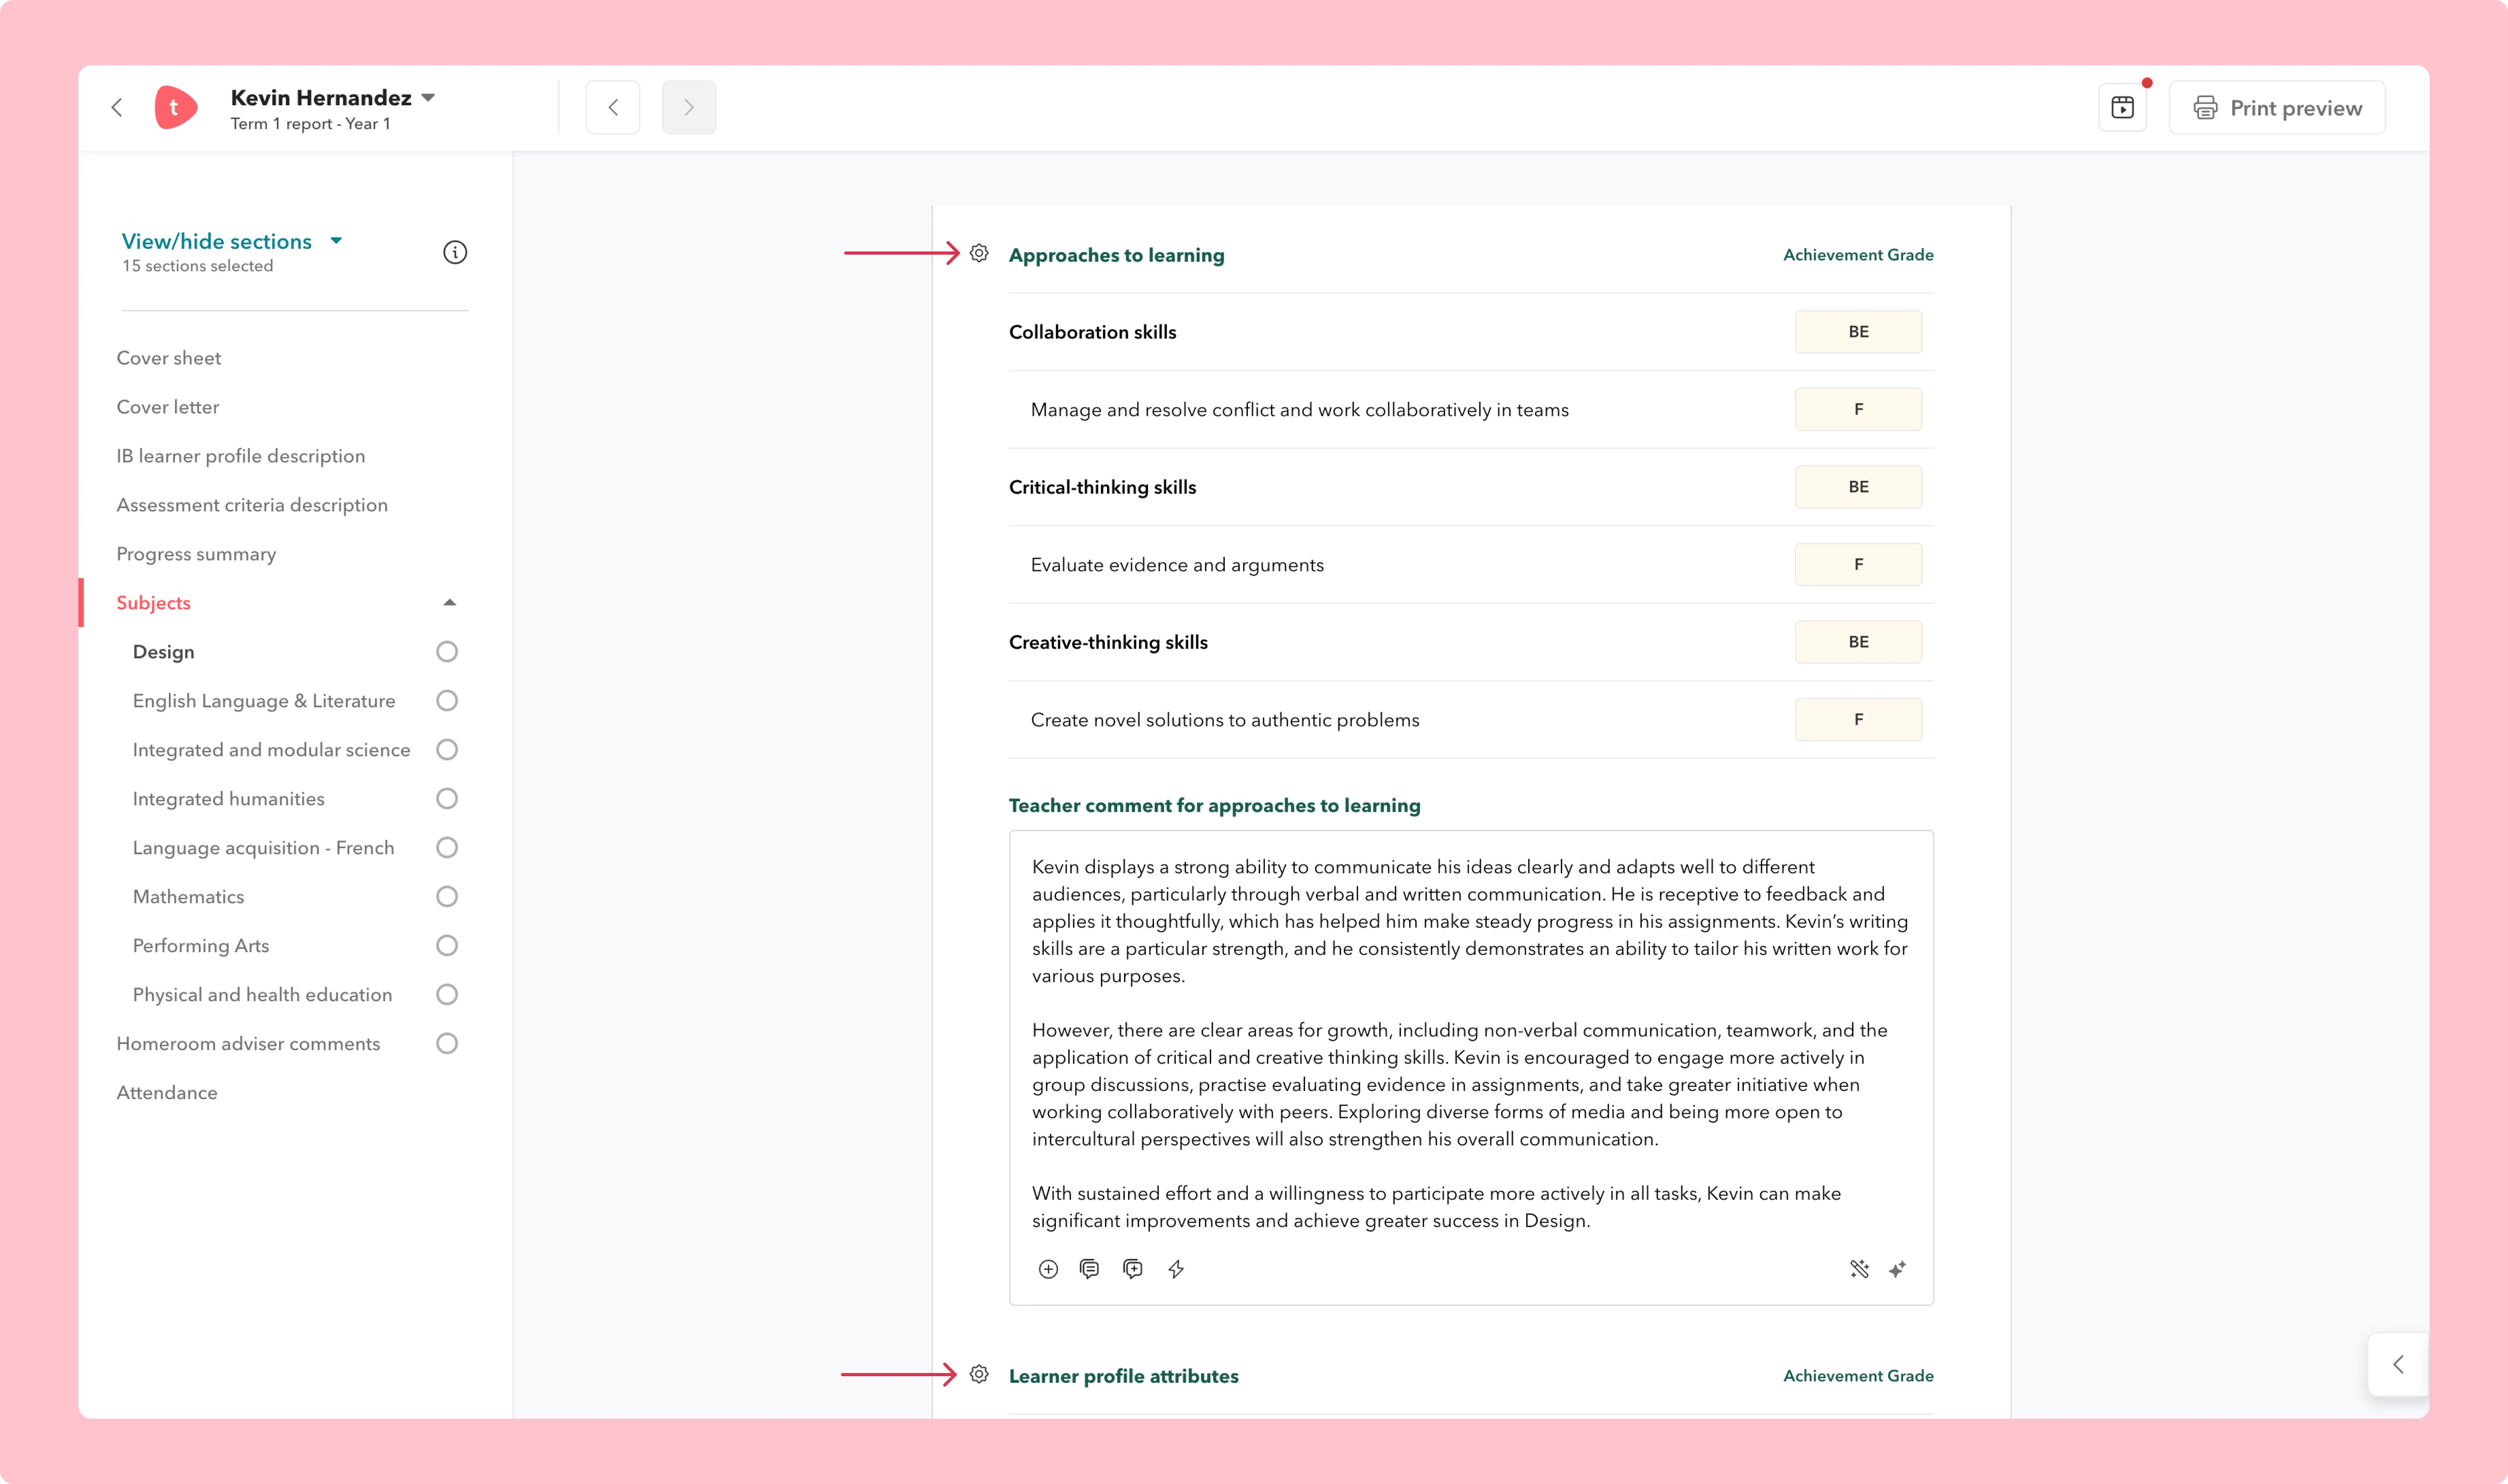Viewport: 2508px width, 1484px height.
Task: Click the info icon beside View/hide sections
Action: [x=455, y=252]
